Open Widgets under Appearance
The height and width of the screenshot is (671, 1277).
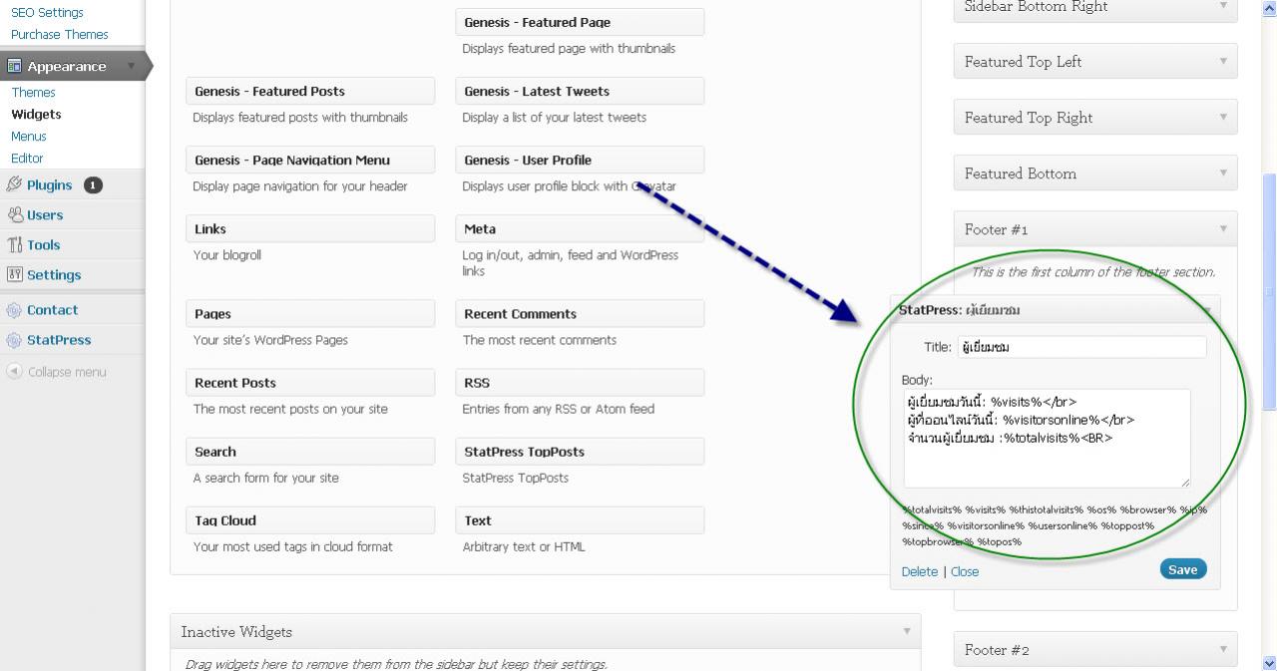(36, 114)
